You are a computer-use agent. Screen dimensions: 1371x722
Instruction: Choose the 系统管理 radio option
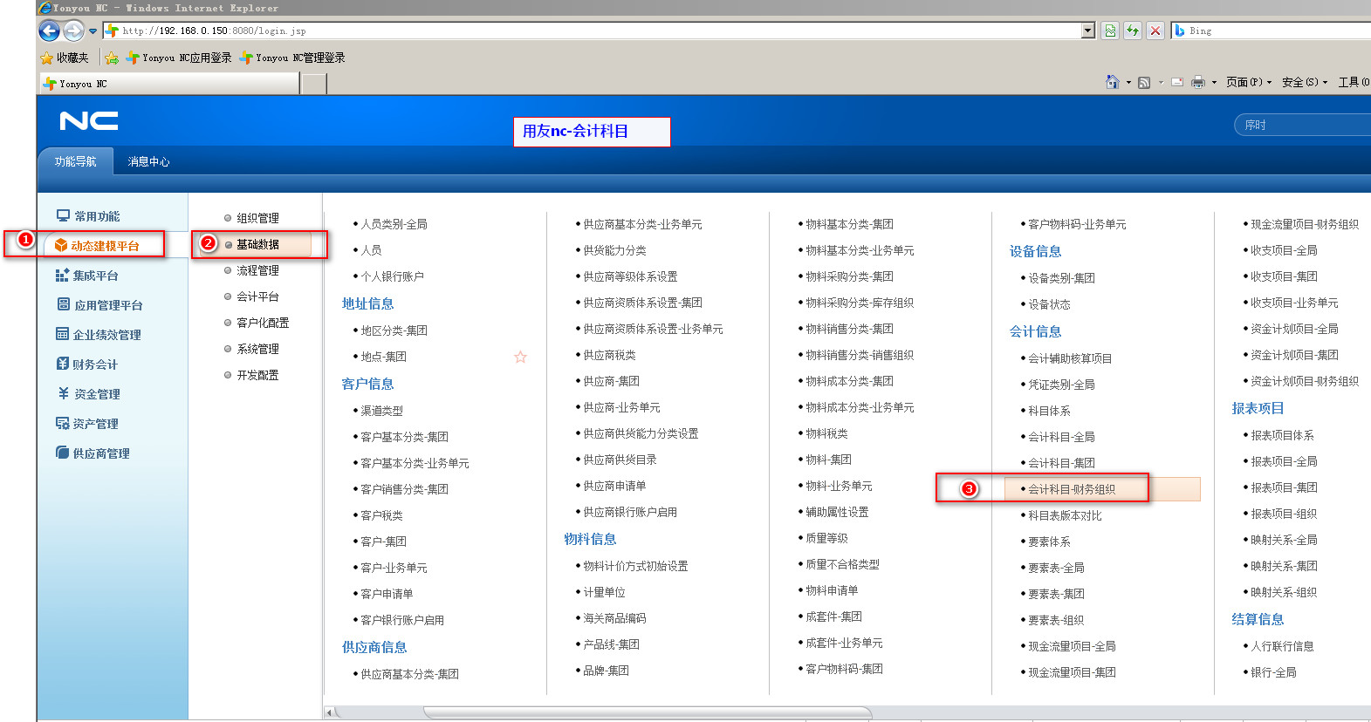[x=229, y=349]
